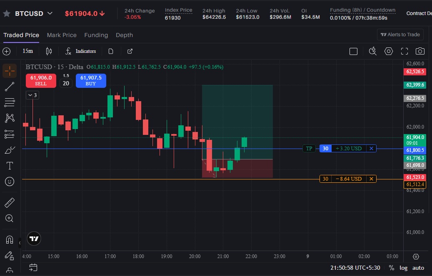Open the BTCUSD symbol dropdown
Image resolution: width=432 pixels, height=276 pixels.
point(50,13)
